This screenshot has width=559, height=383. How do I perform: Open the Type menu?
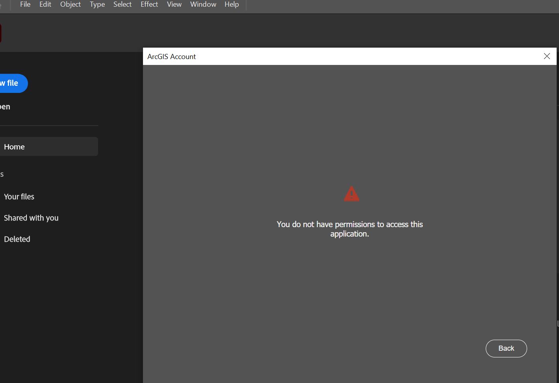[97, 4]
